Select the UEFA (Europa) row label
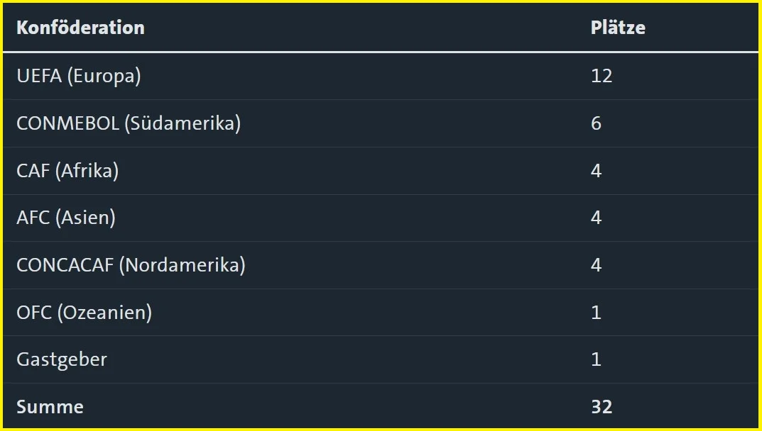The image size is (762, 431). click(x=79, y=76)
